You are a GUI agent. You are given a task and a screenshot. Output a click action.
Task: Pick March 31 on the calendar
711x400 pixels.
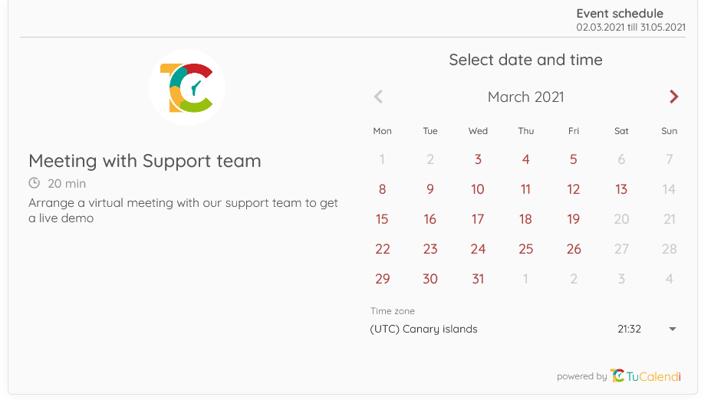pyautogui.click(x=478, y=279)
